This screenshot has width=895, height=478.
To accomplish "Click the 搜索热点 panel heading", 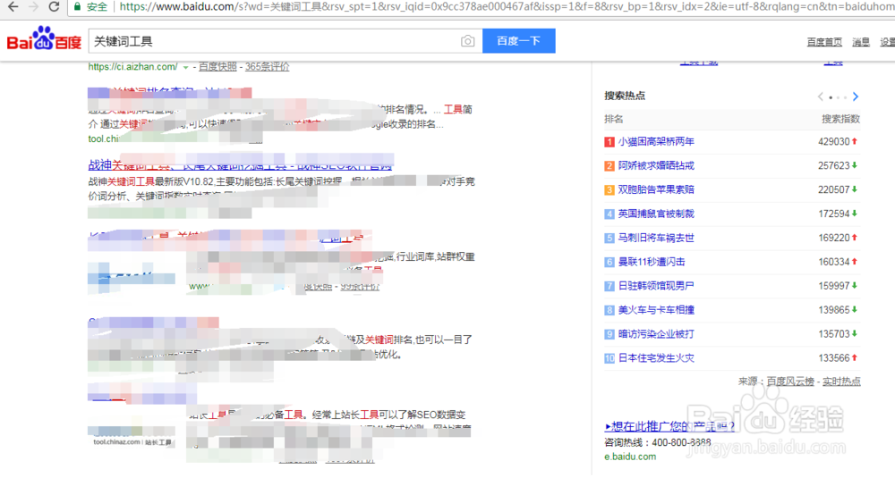I will (625, 96).
